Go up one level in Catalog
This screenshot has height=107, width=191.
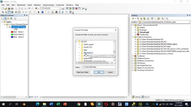(x=141, y=18)
